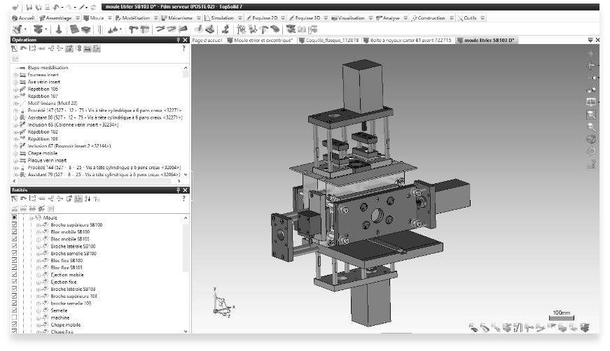This screenshot has height=351, width=610.
Task: Click the 100mm scale indicator in viewport
Action: coord(562,315)
